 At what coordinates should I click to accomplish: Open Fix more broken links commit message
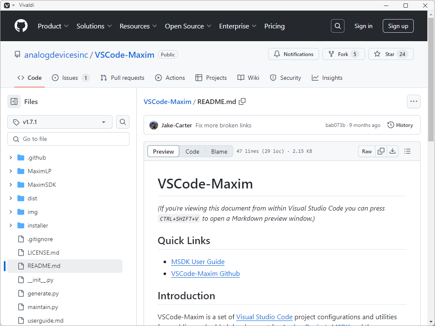223,125
